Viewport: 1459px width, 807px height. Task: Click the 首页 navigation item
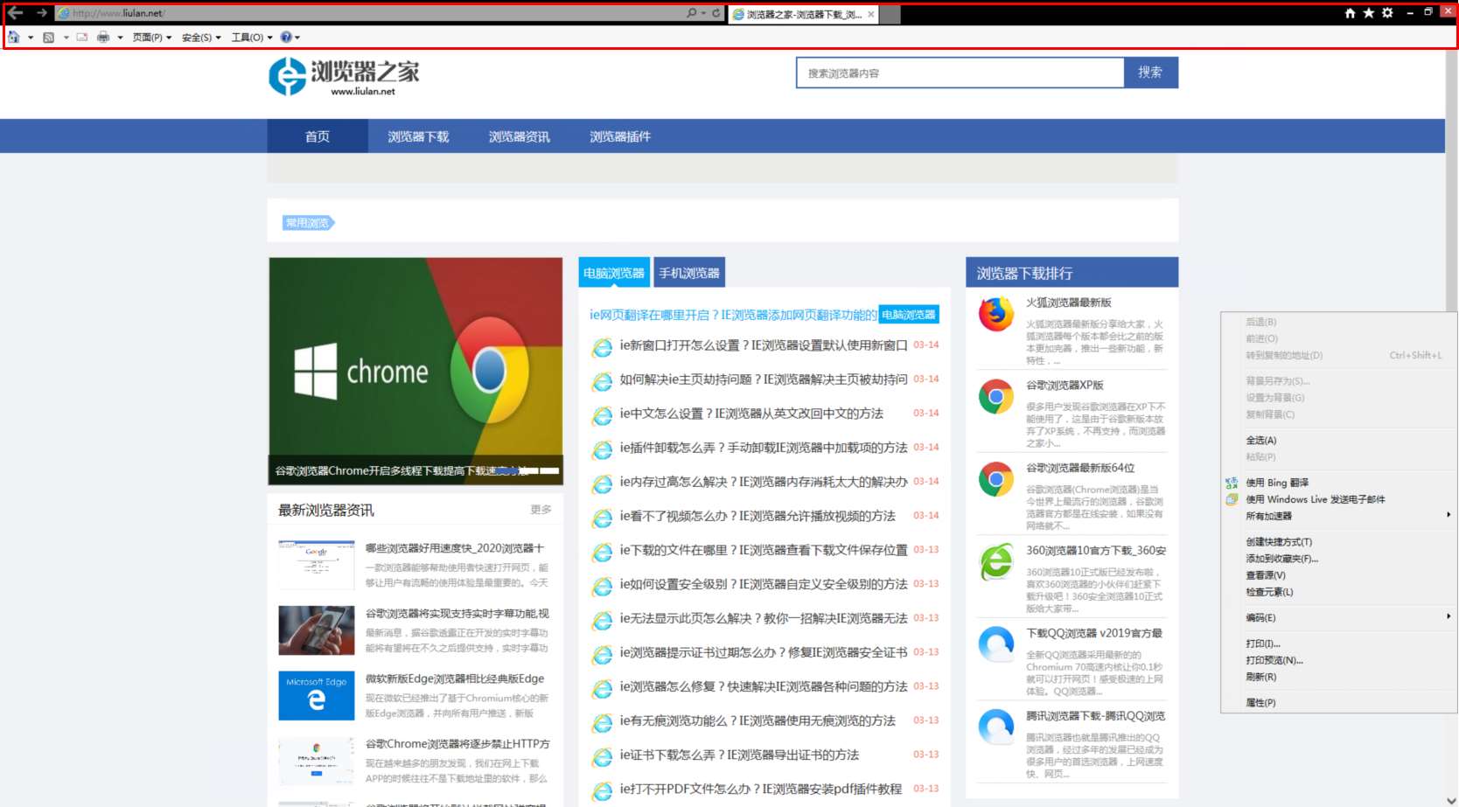[x=318, y=136]
